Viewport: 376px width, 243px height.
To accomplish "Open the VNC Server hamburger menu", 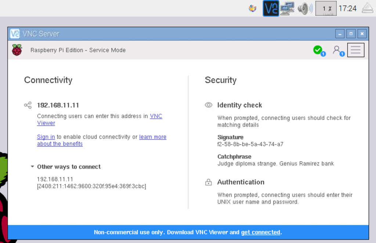I will [355, 50].
